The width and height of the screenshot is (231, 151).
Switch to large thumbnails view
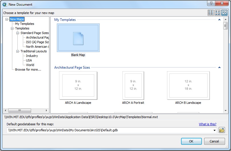coord(224,13)
